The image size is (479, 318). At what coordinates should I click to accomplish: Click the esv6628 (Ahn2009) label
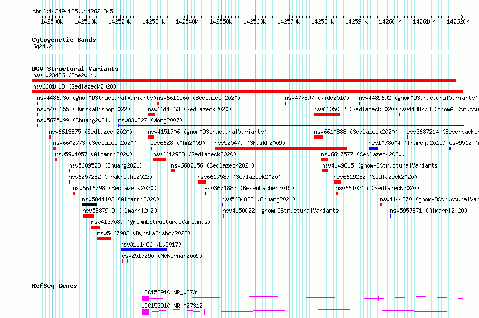point(178,143)
